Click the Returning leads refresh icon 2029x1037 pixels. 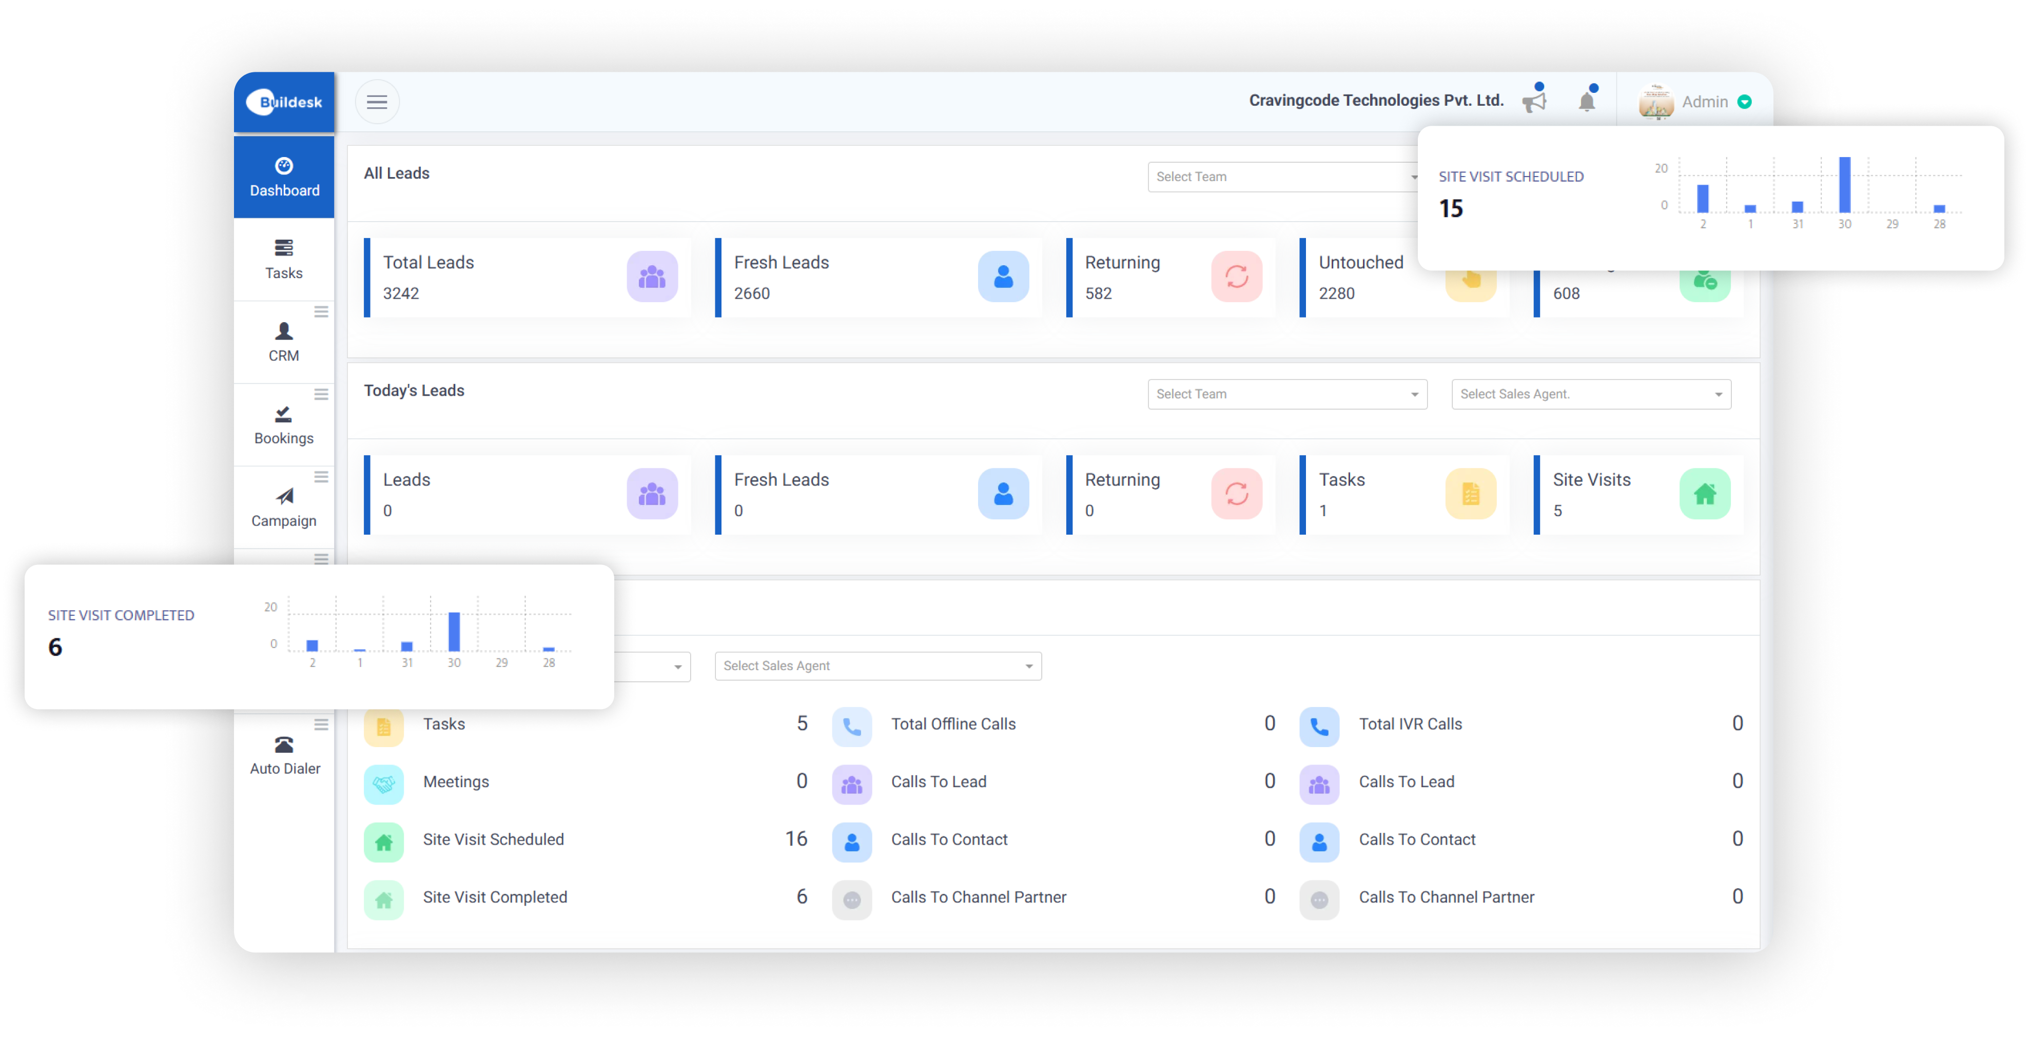[x=1236, y=277]
